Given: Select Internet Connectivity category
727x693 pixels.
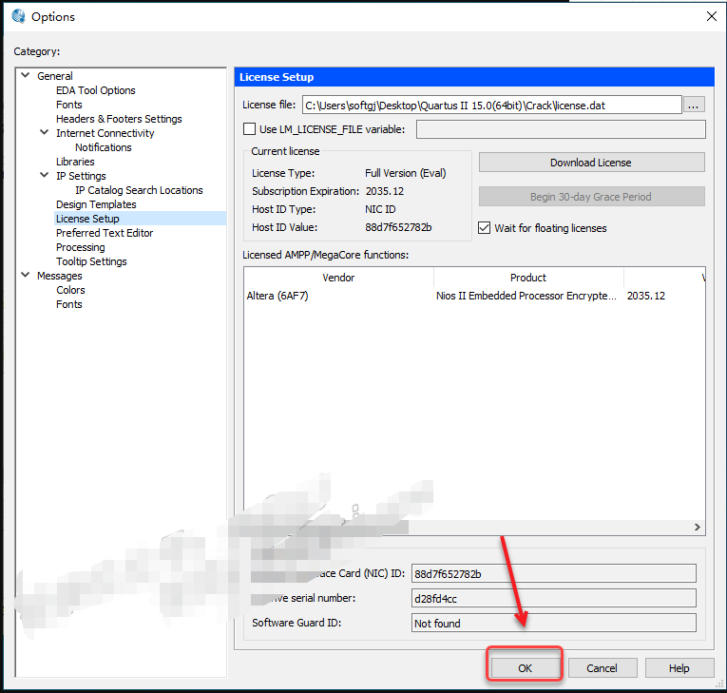Looking at the screenshot, I should pos(105,134).
